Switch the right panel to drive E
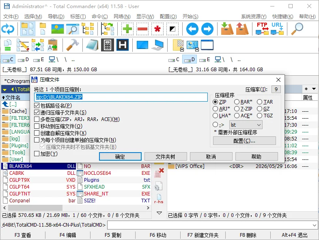The image size is (319, 240). tap(205, 59)
